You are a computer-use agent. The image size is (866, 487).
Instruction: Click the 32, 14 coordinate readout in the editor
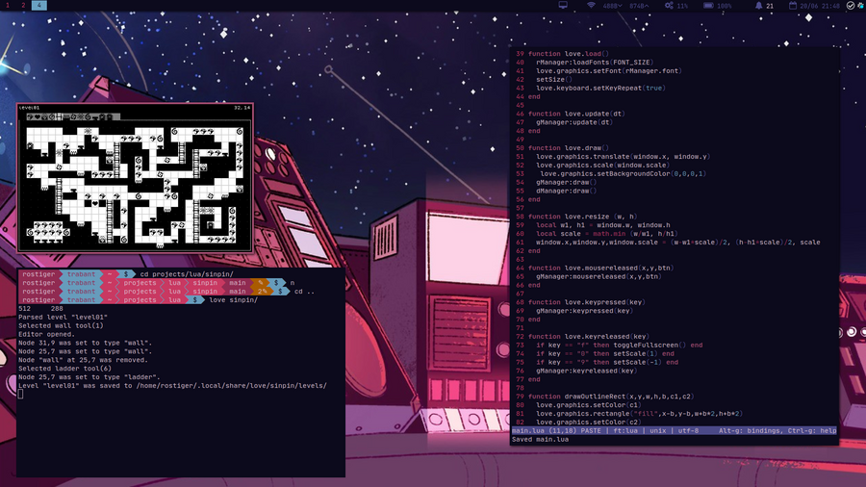coord(241,108)
